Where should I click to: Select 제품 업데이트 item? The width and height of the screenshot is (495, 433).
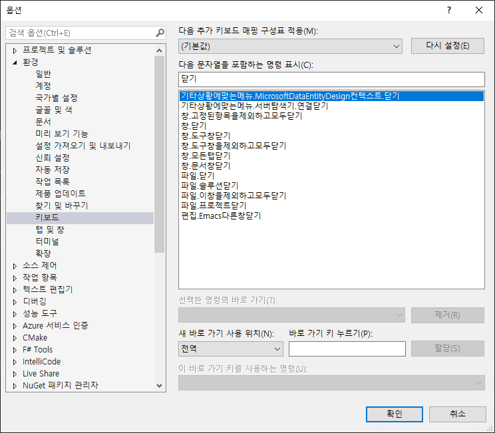click(x=61, y=194)
